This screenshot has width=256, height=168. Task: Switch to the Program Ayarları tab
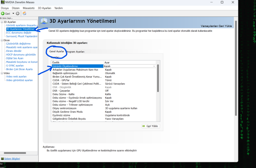tap(75, 52)
